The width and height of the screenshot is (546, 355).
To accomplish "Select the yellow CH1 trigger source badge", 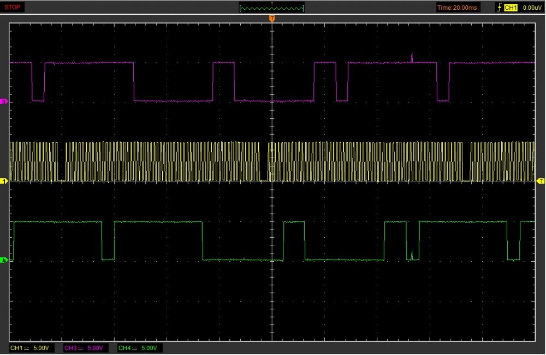I will 511,8.
